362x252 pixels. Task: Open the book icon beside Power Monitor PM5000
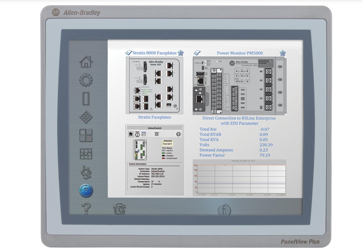pyautogui.click(x=197, y=53)
